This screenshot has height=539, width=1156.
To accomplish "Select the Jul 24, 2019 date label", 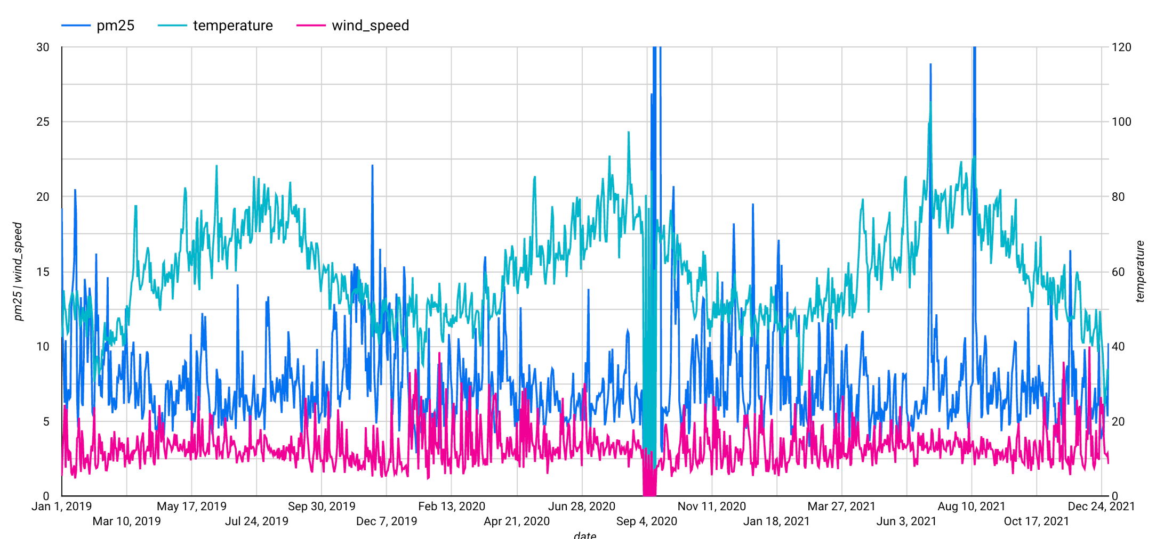I will [x=256, y=521].
